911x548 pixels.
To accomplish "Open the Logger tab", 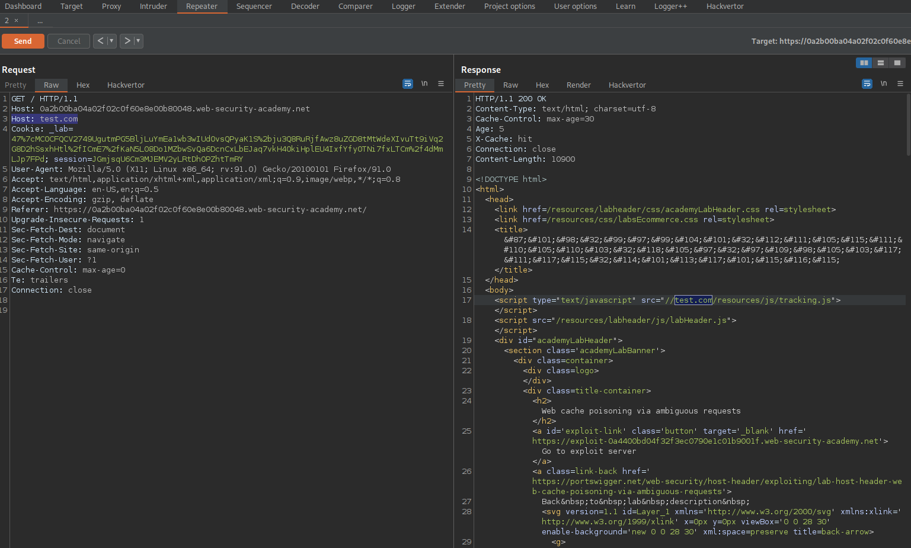I will click(x=404, y=7).
